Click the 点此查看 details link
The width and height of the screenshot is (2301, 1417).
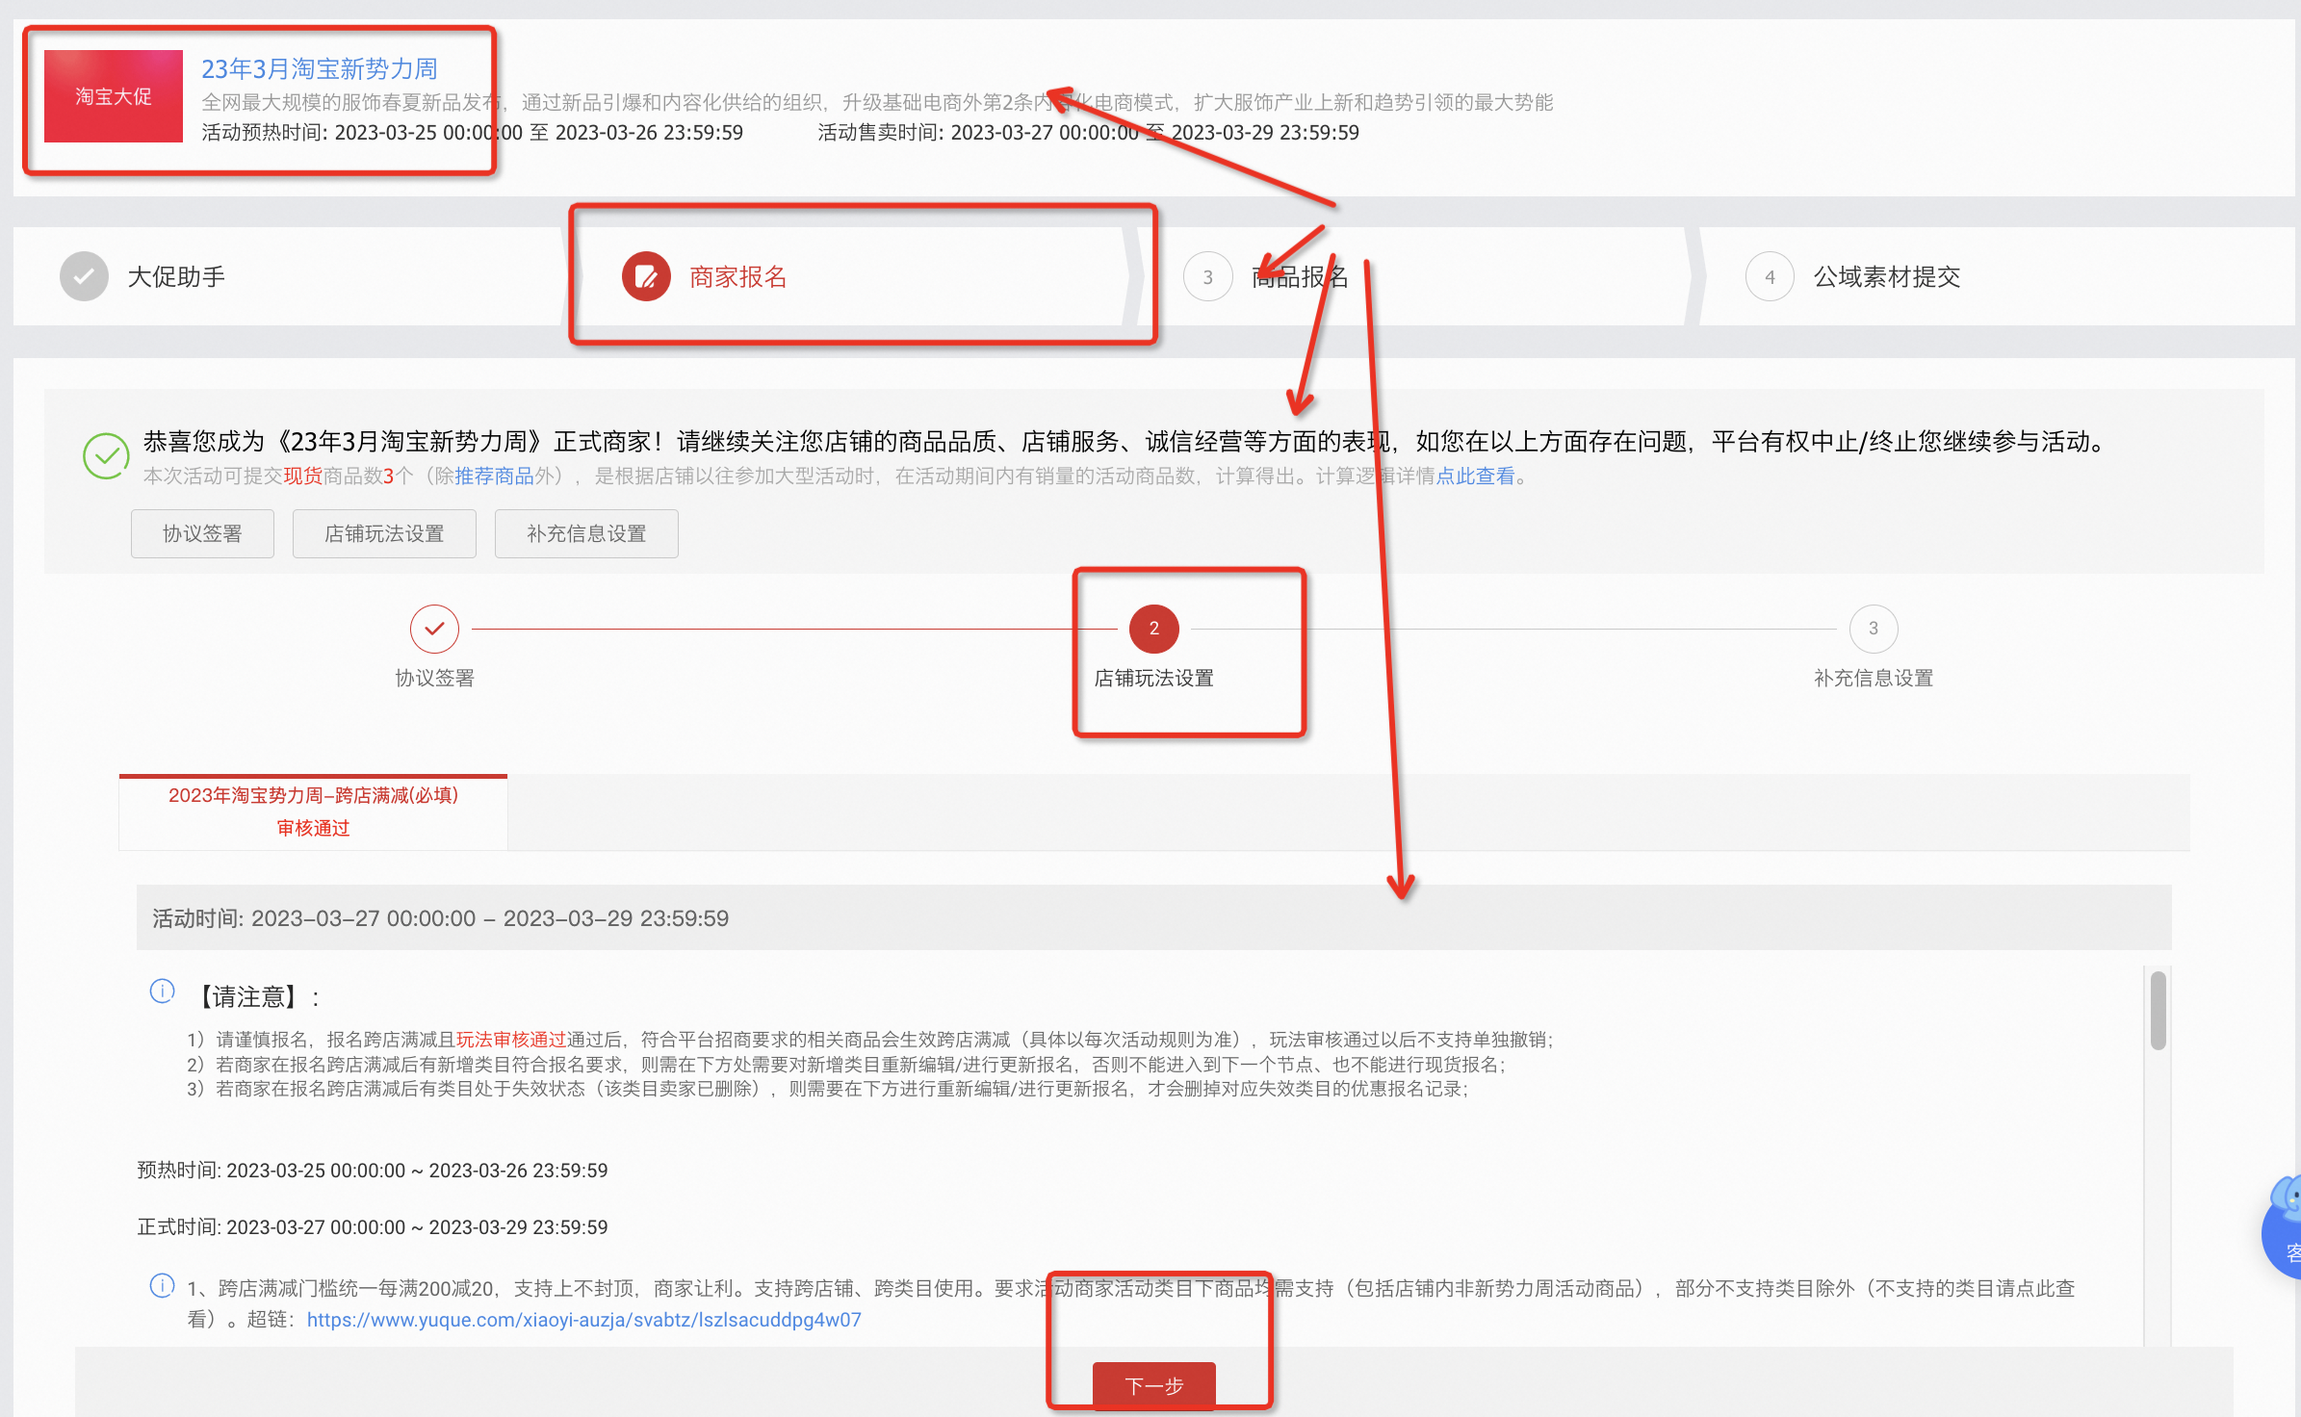1475,477
